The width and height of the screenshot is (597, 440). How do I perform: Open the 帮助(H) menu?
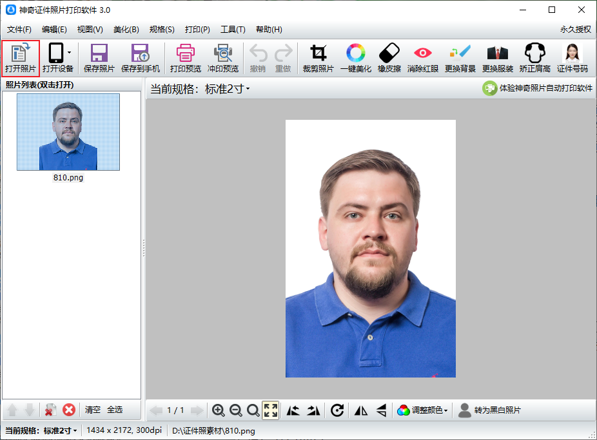[x=269, y=29]
